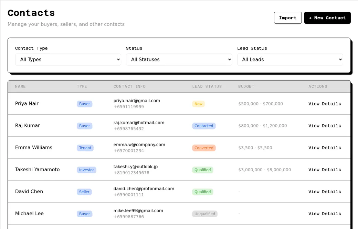
Task: Open View Details for Emma Williams
Action: 324,148
